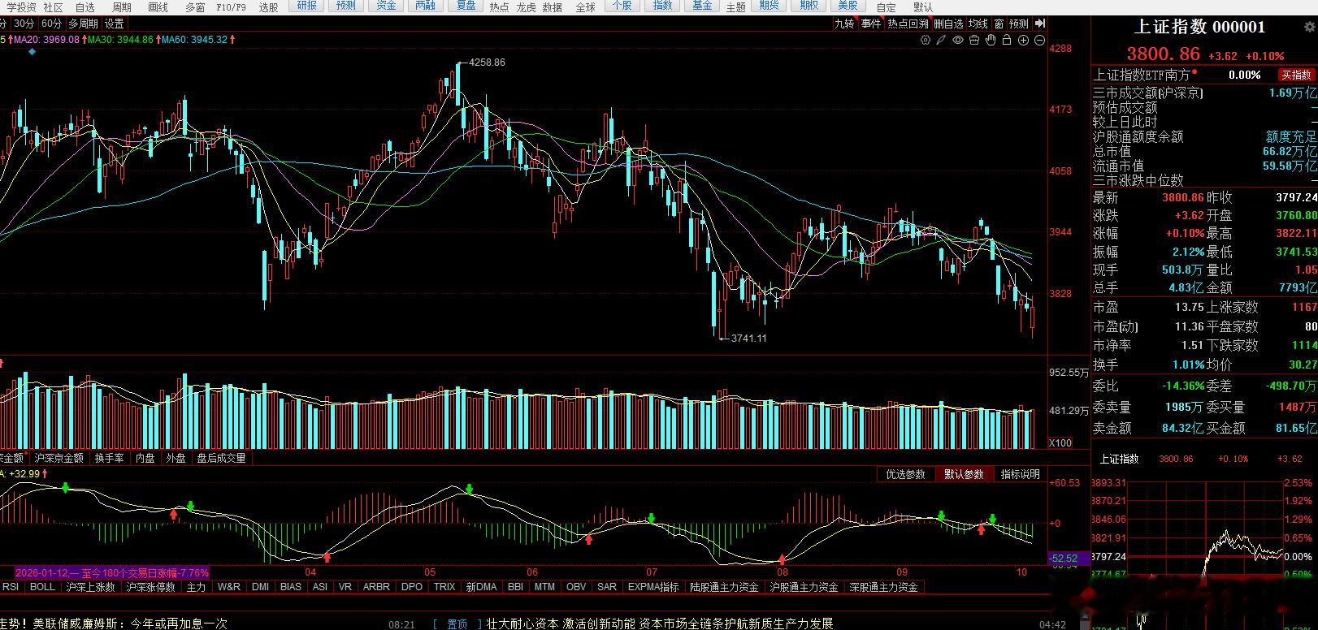Open the 周期 period menu
The height and width of the screenshot is (630, 1318).
(122, 7)
